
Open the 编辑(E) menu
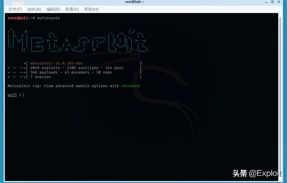(x=53, y=9)
